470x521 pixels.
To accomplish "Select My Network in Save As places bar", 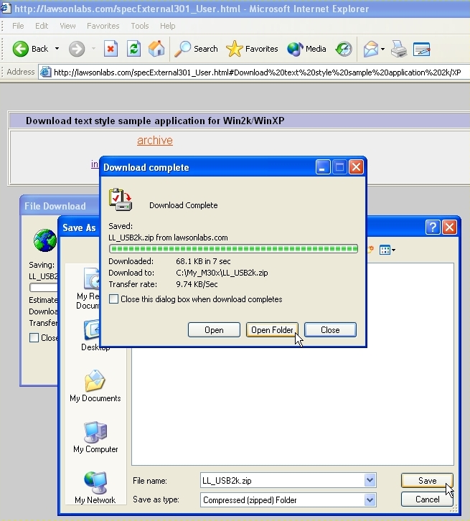I will pyautogui.click(x=95, y=488).
